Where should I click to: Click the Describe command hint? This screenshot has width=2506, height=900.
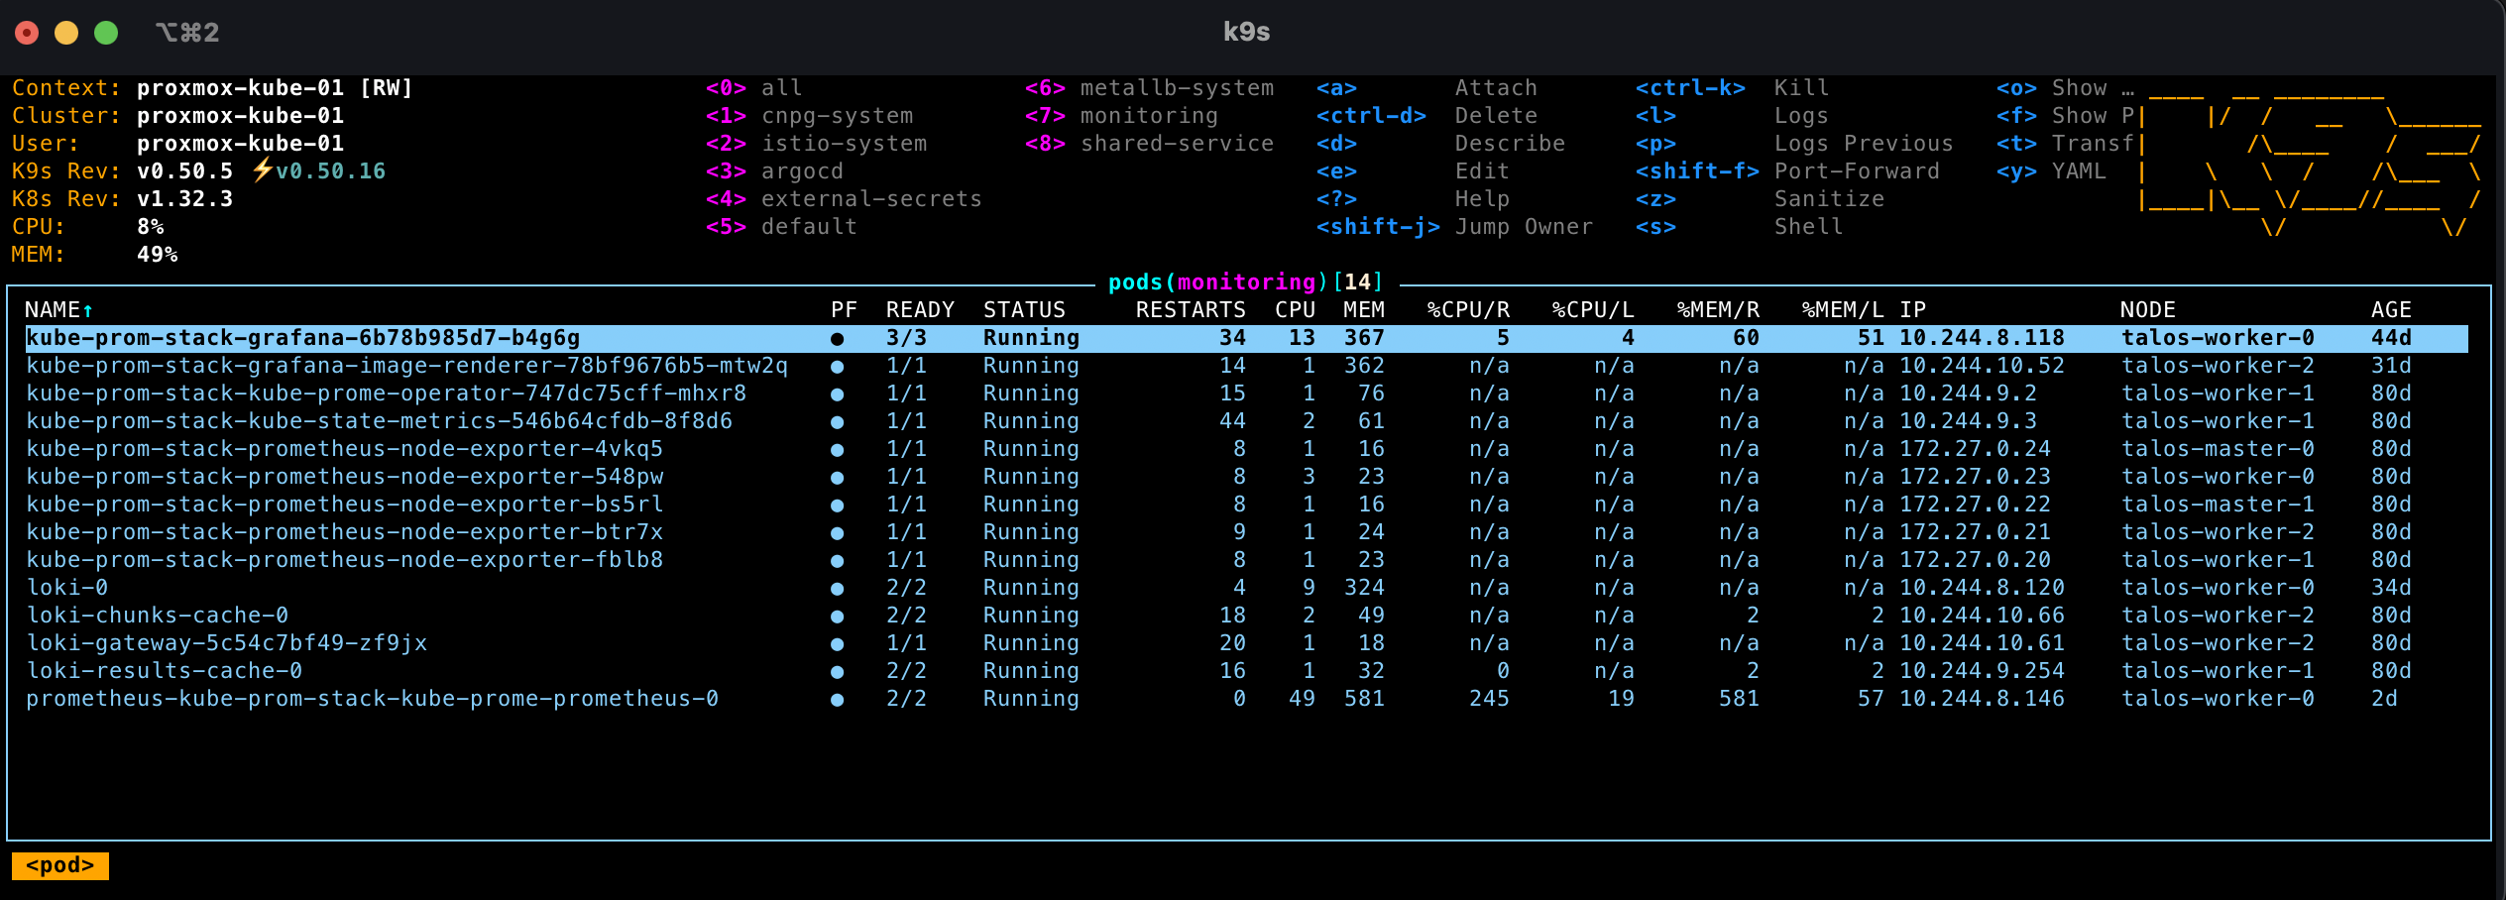pyautogui.click(x=1509, y=144)
